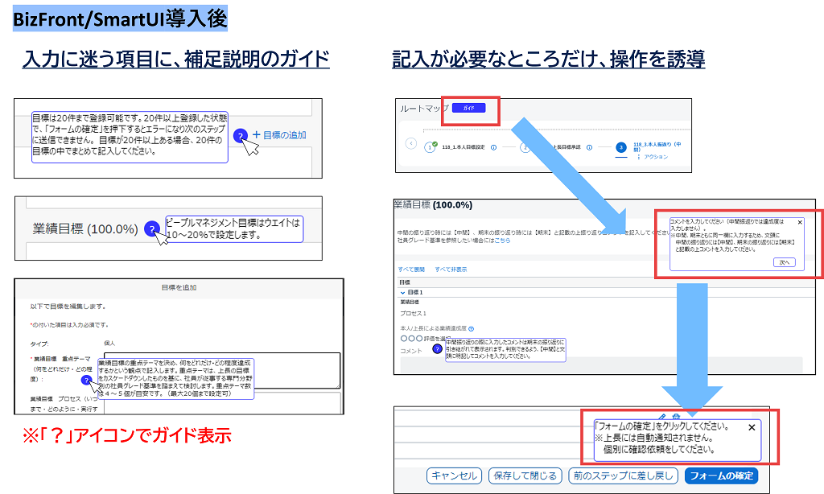Close the フォームの確定 guide popup
Viewport: 824px width, 494px height.
[x=752, y=427]
